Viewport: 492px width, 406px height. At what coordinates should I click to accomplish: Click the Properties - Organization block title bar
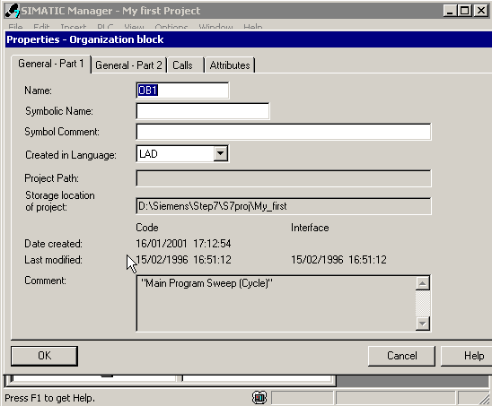[249, 39]
